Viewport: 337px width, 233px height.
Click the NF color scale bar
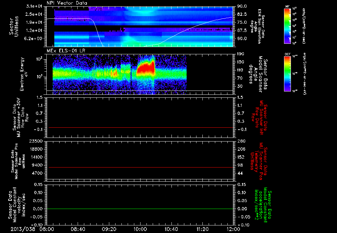point(288,26)
